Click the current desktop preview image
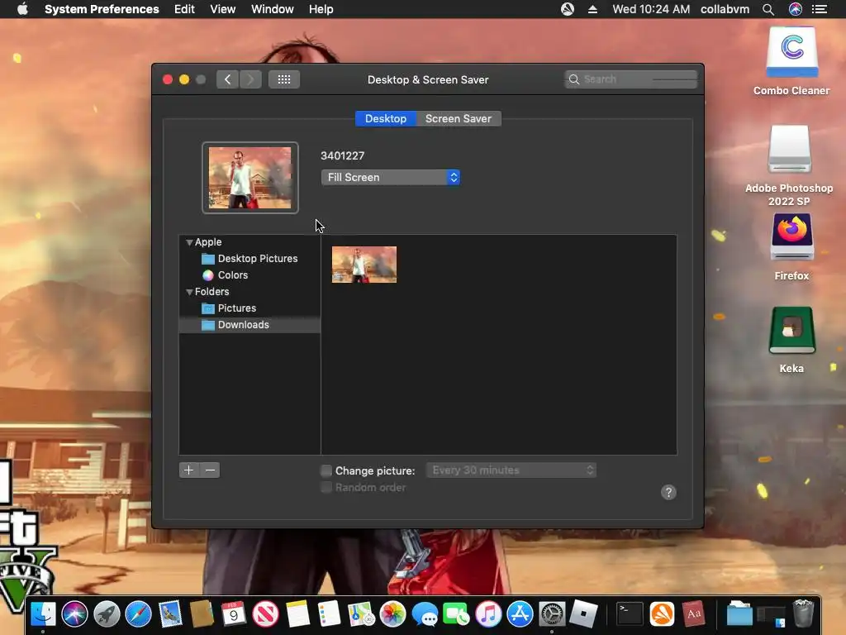Viewport: 846px width, 635px height. point(250,178)
